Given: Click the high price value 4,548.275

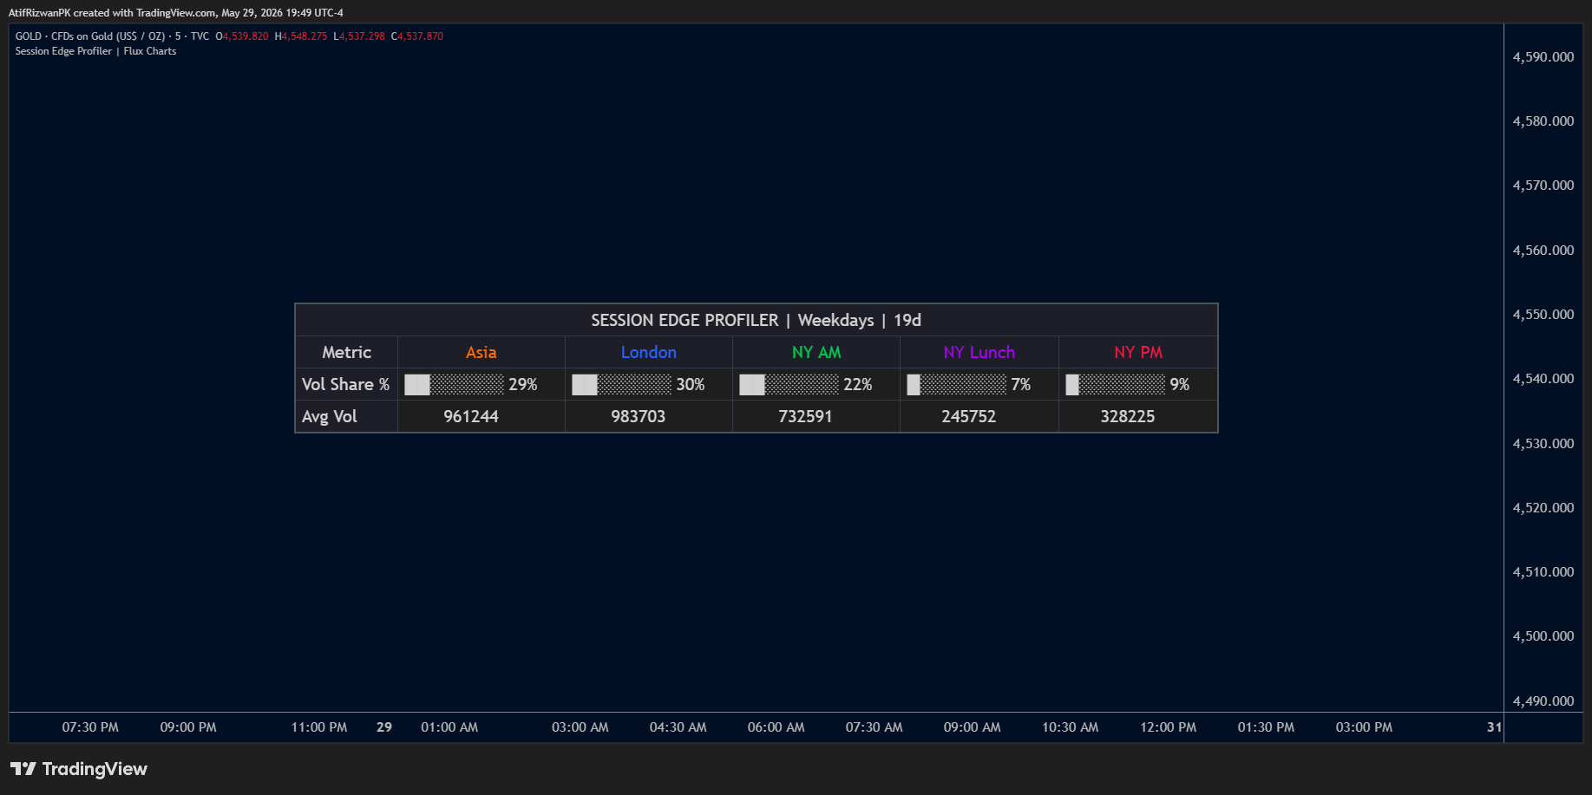Looking at the screenshot, I should click(x=305, y=36).
